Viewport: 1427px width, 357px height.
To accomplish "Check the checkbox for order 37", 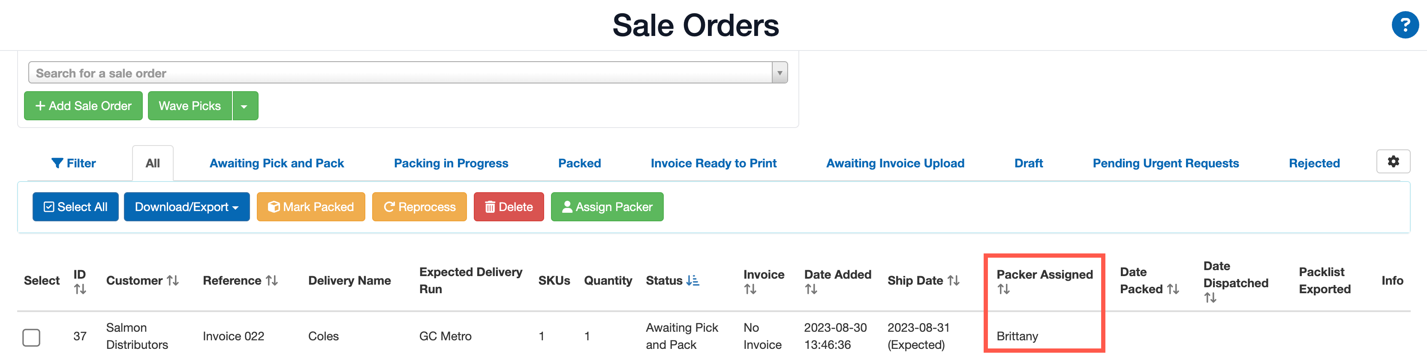I will [x=32, y=338].
